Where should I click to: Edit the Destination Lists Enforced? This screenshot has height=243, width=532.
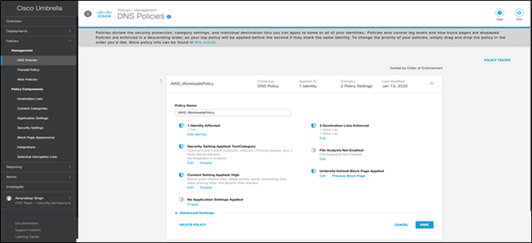coord(322,138)
